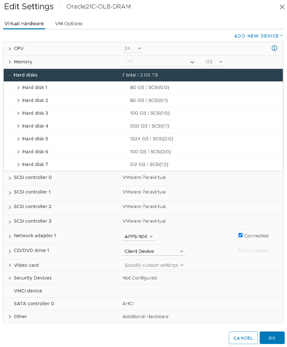Screen dimensions: 287x347
Task: Expand SCSI controller 0
Action: pos(10,178)
